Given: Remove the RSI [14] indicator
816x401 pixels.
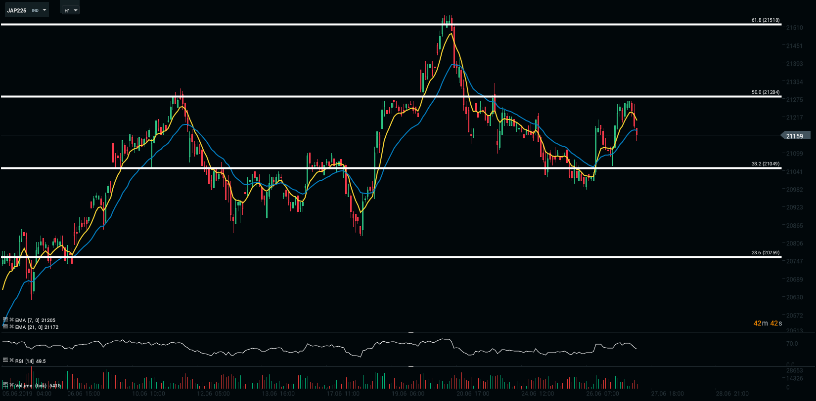Looking at the screenshot, I should pyautogui.click(x=11, y=361).
